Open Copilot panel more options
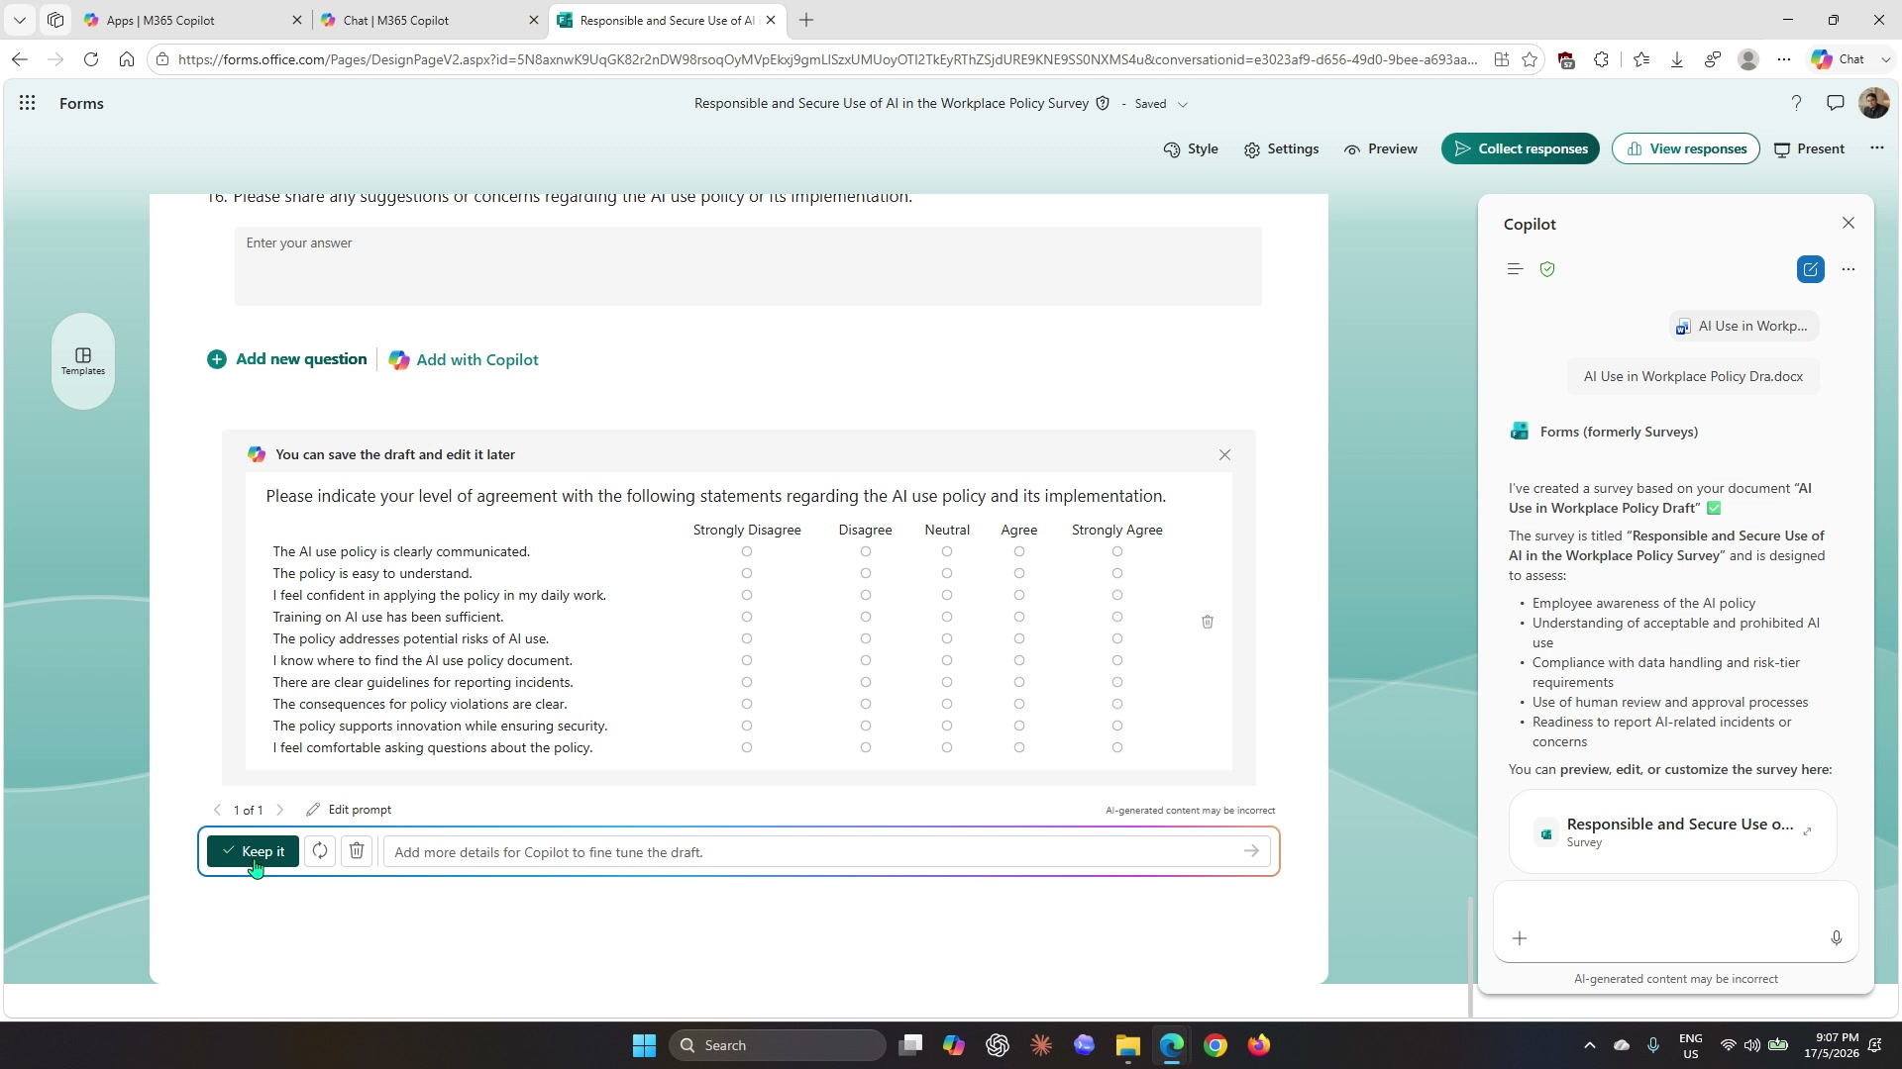The width and height of the screenshot is (1902, 1069). point(1849,269)
